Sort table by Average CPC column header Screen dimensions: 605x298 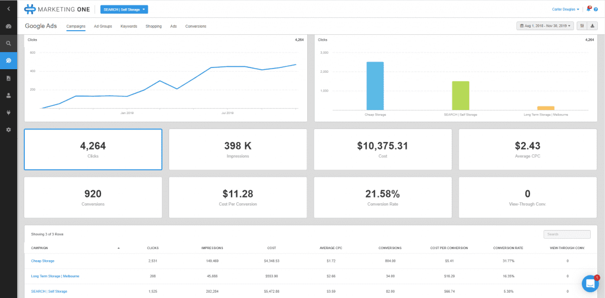(x=331, y=248)
